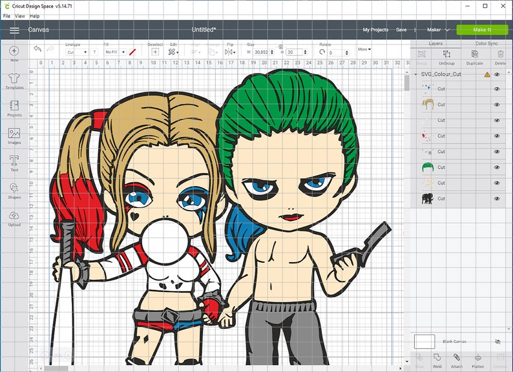513x372 pixels.
Task: Click the Contour tool icon
Action: point(500,357)
